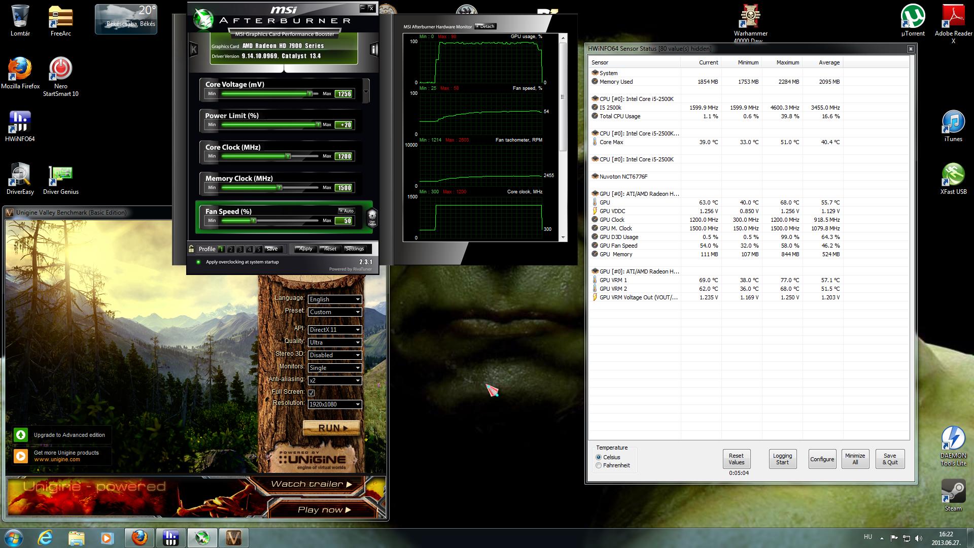This screenshot has width=974, height=548.
Task: Show hidden system tray icons
Action: 882,538
